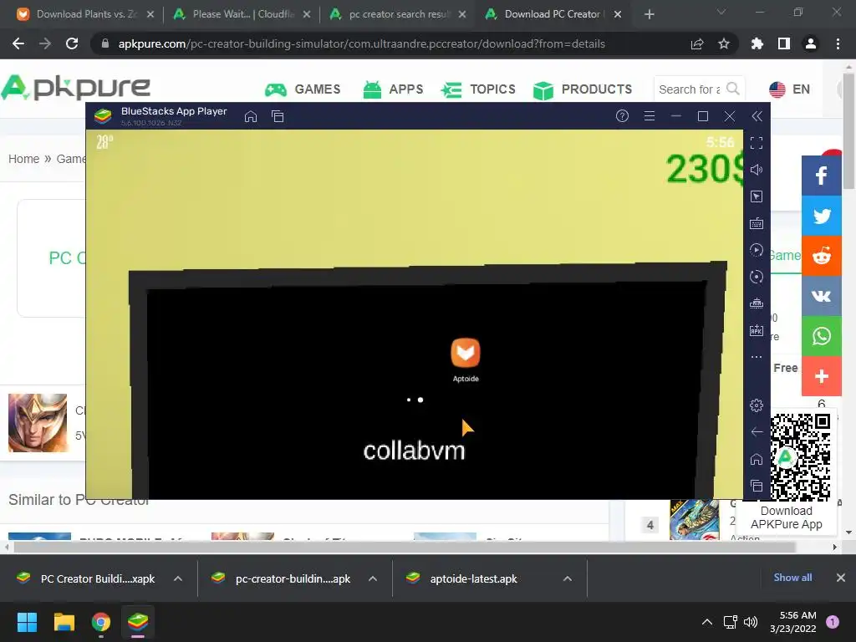The width and height of the screenshot is (856, 642).
Task: Open File Explorer from taskbar
Action: tap(64, 622)
